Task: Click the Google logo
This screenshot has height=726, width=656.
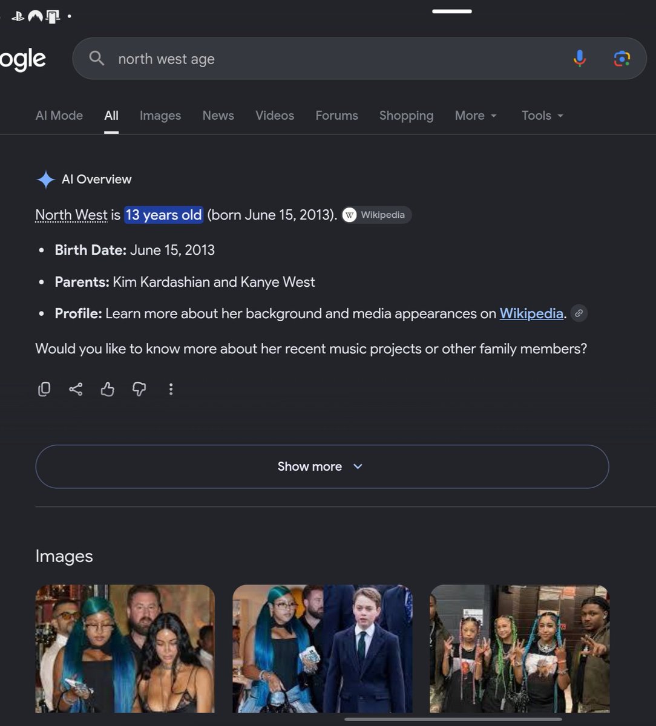Action: 23,59
